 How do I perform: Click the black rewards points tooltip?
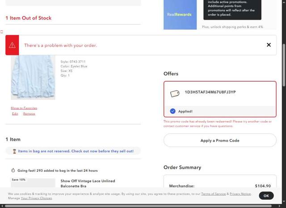[232, 10]
